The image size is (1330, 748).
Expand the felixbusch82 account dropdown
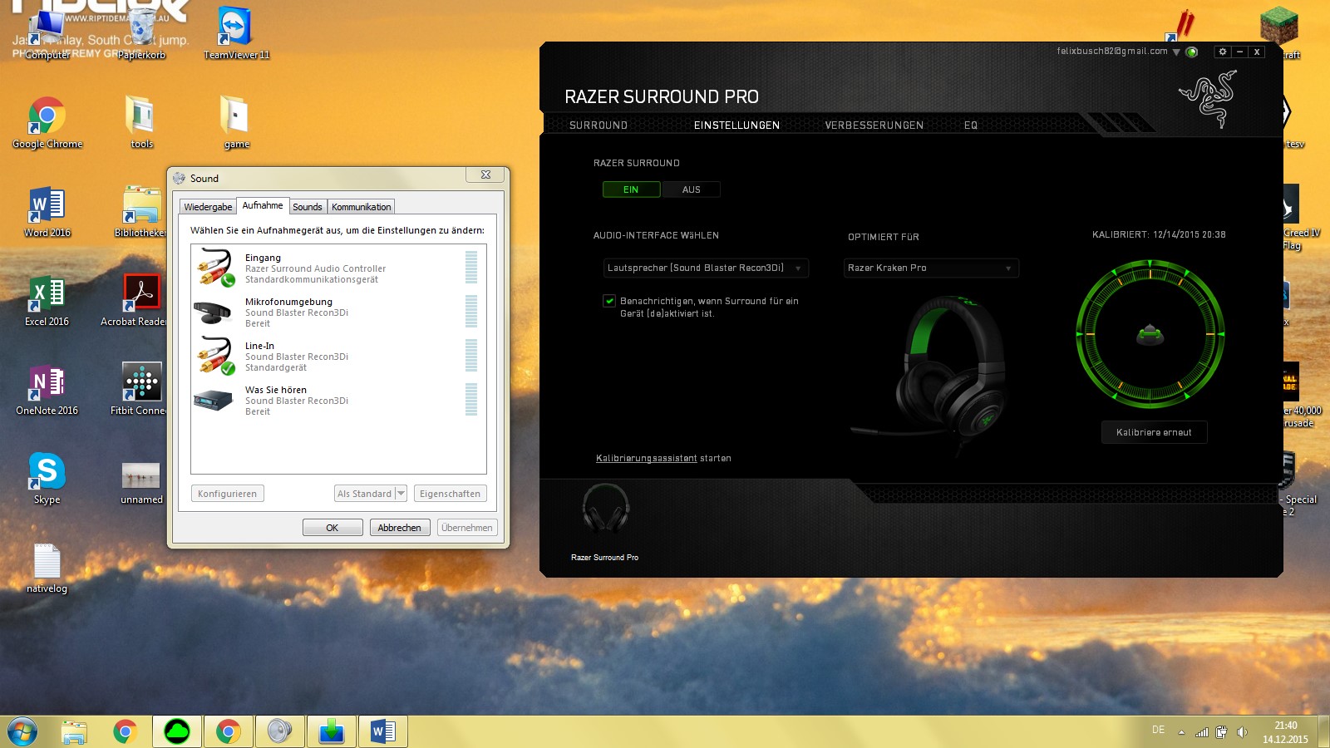click(x=1176, y=52)
